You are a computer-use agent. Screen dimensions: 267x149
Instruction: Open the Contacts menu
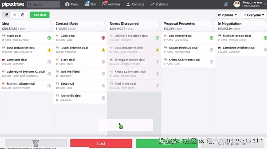(135, 4)
